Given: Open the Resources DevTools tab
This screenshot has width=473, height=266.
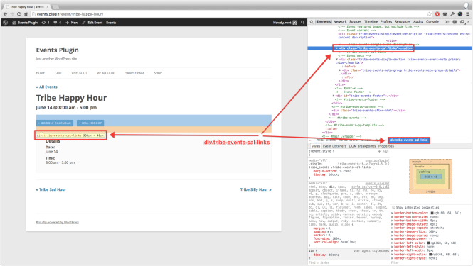Looking at the screenshot, I should point(403,22).
